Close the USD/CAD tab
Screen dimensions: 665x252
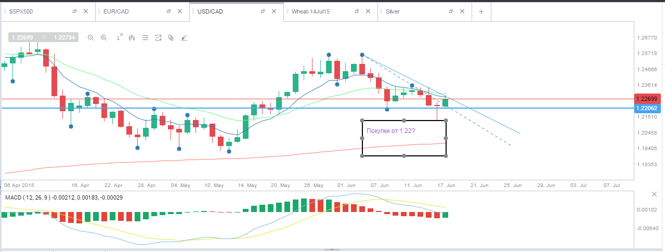(x=274, y=11)
